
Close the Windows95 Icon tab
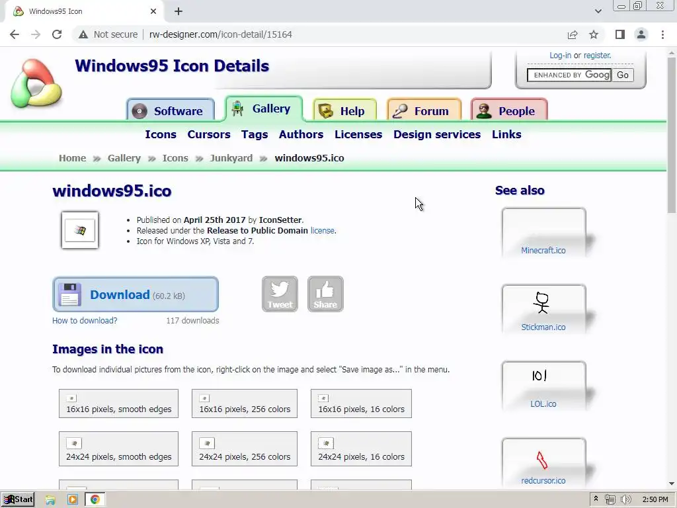coord(153,12)
